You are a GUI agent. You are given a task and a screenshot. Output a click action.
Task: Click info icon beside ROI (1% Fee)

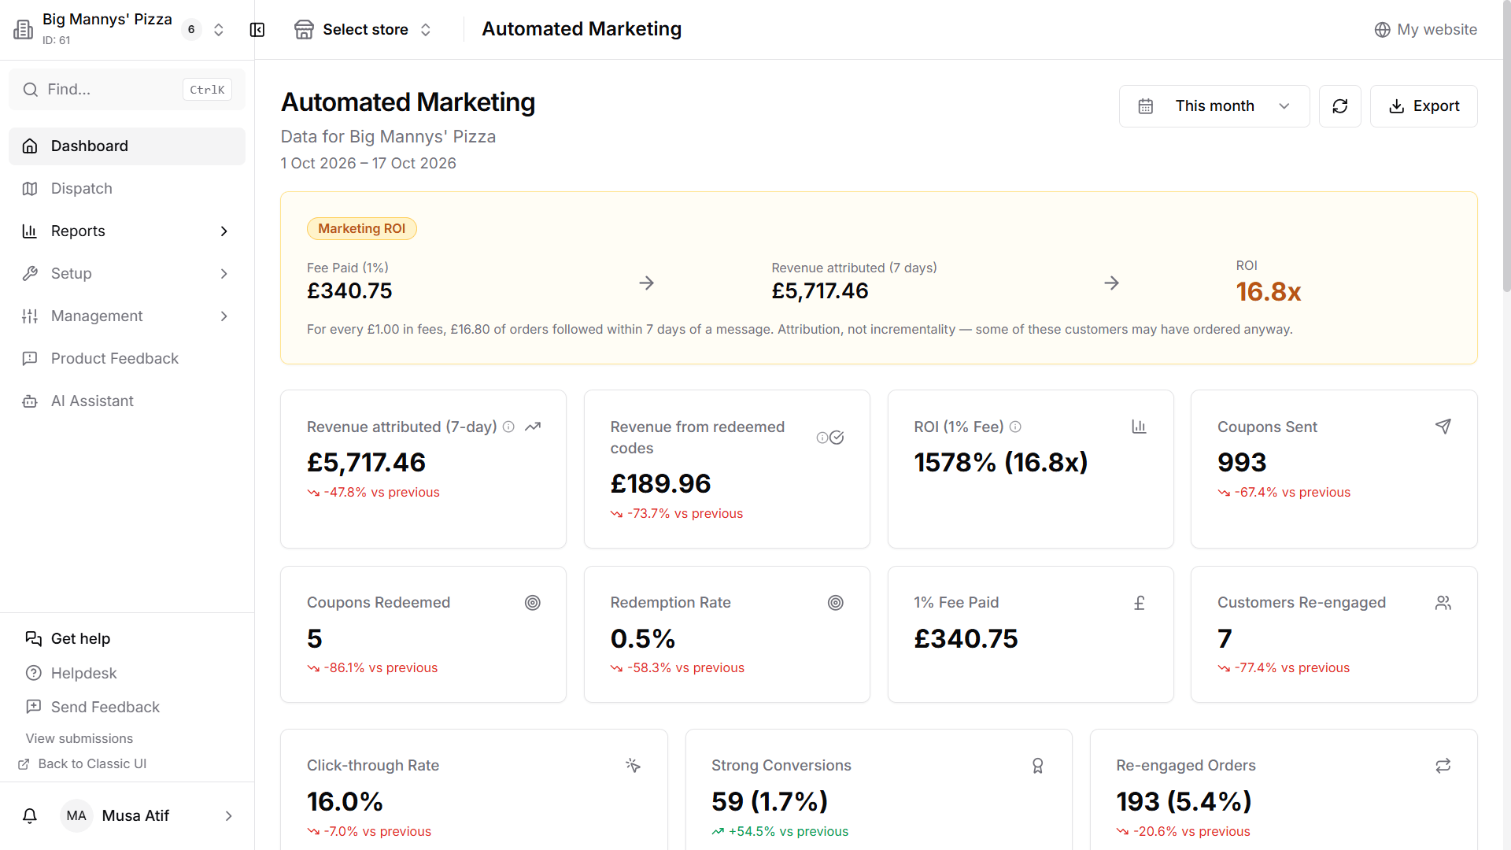[1015, 427]
